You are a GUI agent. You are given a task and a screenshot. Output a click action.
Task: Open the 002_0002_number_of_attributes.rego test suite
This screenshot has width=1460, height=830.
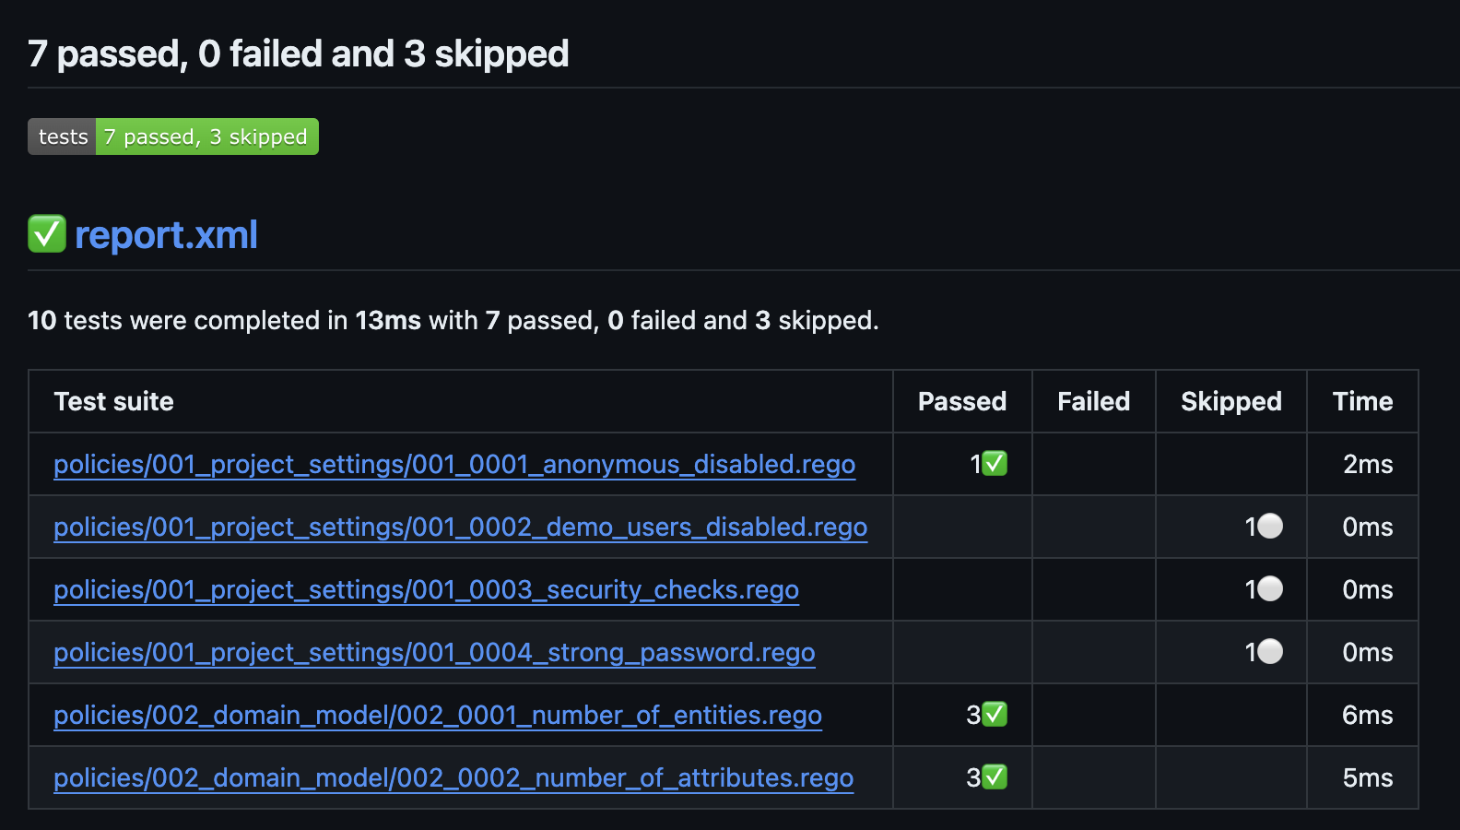tap(453, 777)
